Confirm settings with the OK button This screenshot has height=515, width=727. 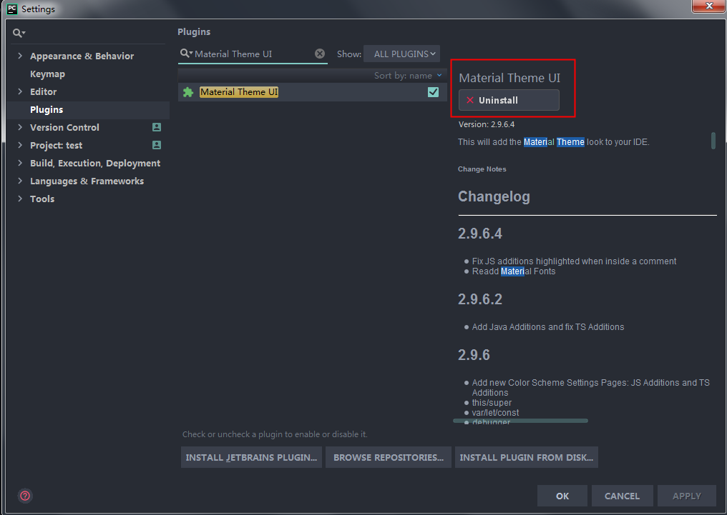point(562,496)
